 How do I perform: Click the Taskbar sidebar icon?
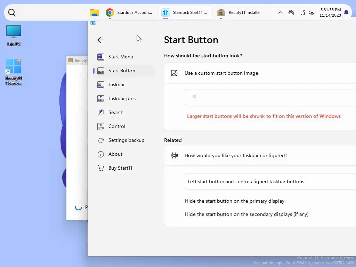[101, 85]
